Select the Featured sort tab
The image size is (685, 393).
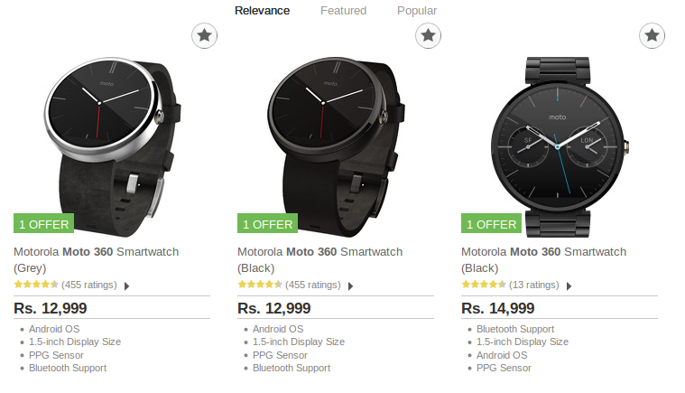click(x=343, y=11)
